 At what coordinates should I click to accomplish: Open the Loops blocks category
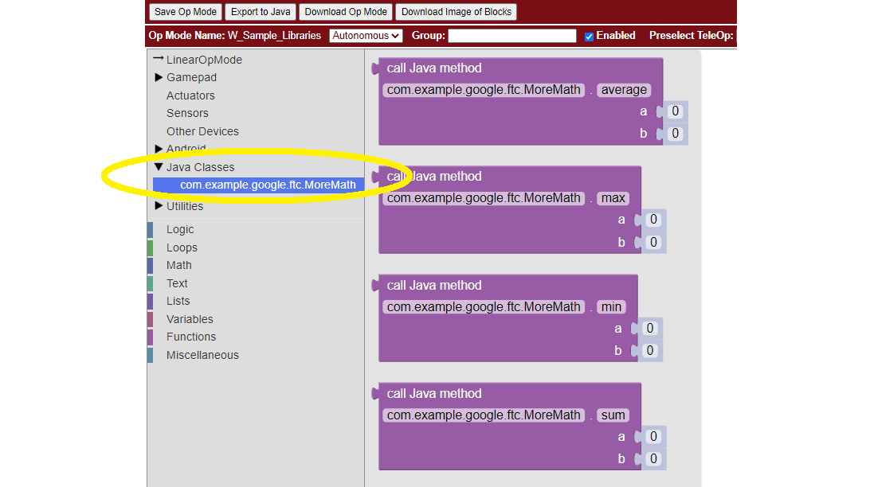point(182,247)
